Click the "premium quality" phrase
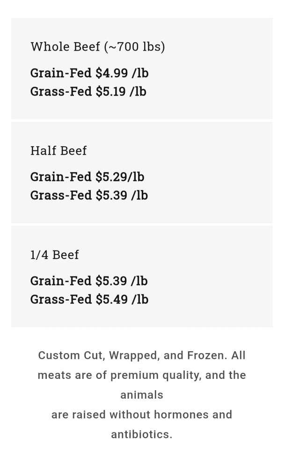The height and width of the screenshot is (469, 284). click(170, 375)
